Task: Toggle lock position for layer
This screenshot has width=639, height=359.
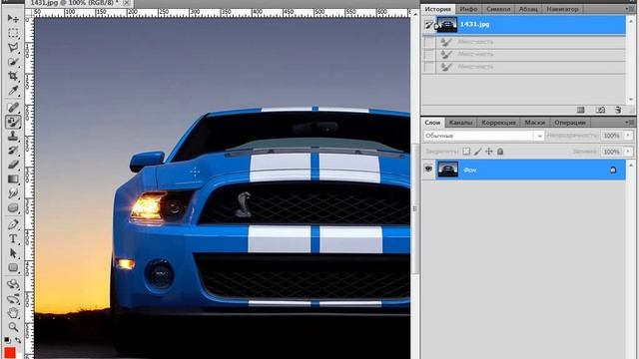Action: (489, 152)
